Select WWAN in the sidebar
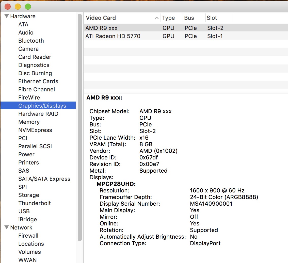 (27, 260)
